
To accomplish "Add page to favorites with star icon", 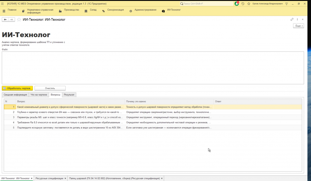I will pyautogui.click(x=19, y=19).
